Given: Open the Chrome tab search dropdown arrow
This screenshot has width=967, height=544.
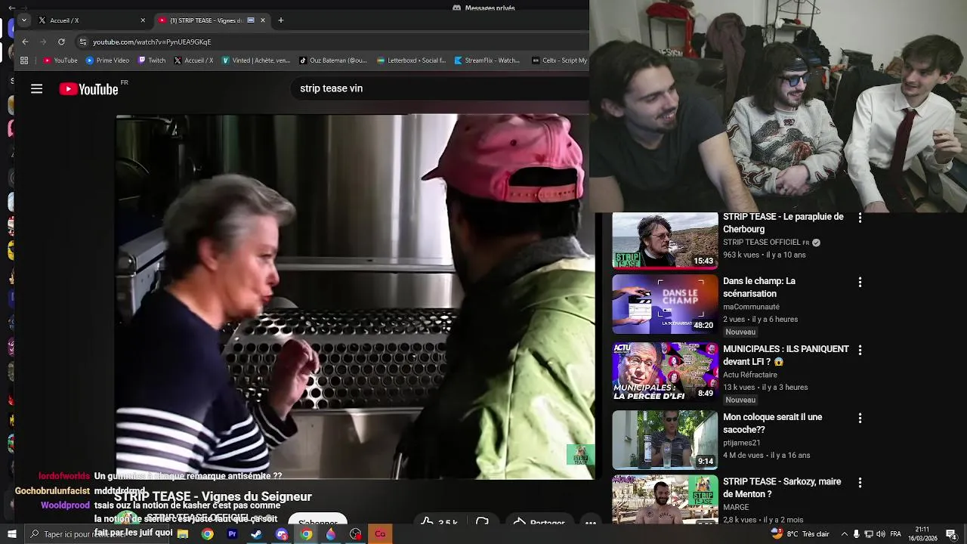Looking at the screenshot, I should (24, 20).
